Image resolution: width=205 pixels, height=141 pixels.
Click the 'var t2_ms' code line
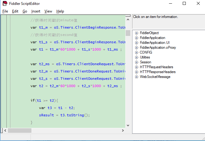coord(78,64)
